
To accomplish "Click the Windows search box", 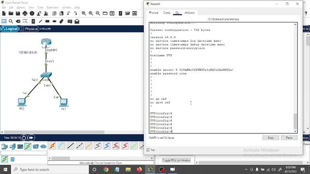I will click(x=50, y=170).
